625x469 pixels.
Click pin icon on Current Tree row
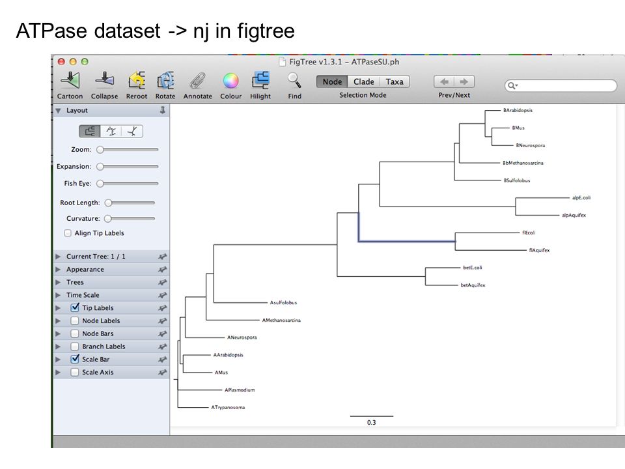[162, 257]
